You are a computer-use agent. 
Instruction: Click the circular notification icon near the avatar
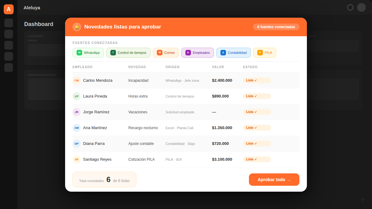click(350, 7)
